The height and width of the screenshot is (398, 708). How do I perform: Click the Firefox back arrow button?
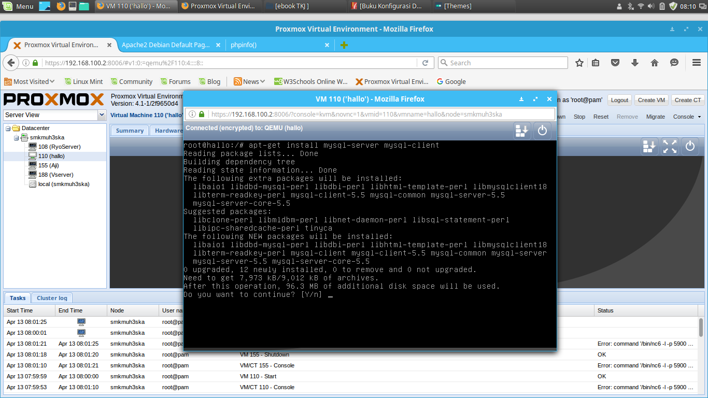[x=11, y=63]
